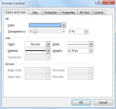Open the Line Color dropdown

tap(48, 44)
